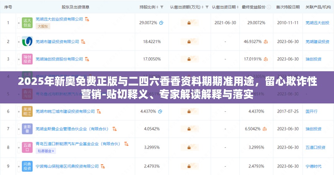Image resolution: width=334 pixels, height=175 pixels.
Task: Click the 关联产品/机构 column header
Action: (318, 7)
